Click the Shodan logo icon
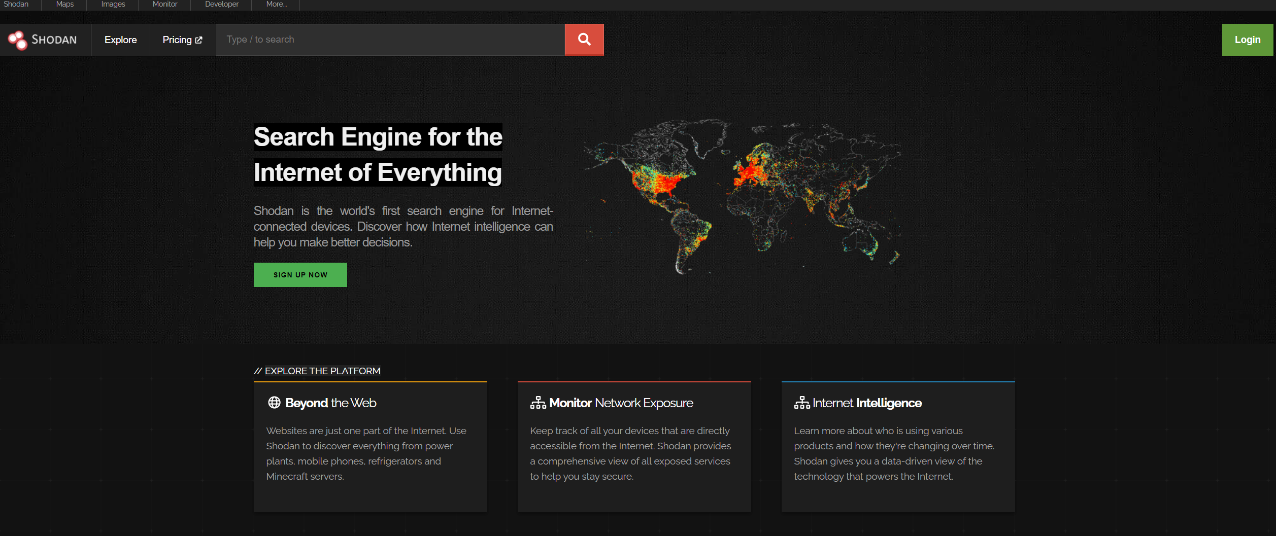The width and height of the screenshot is (1276, 536). [x=18, y=40]
